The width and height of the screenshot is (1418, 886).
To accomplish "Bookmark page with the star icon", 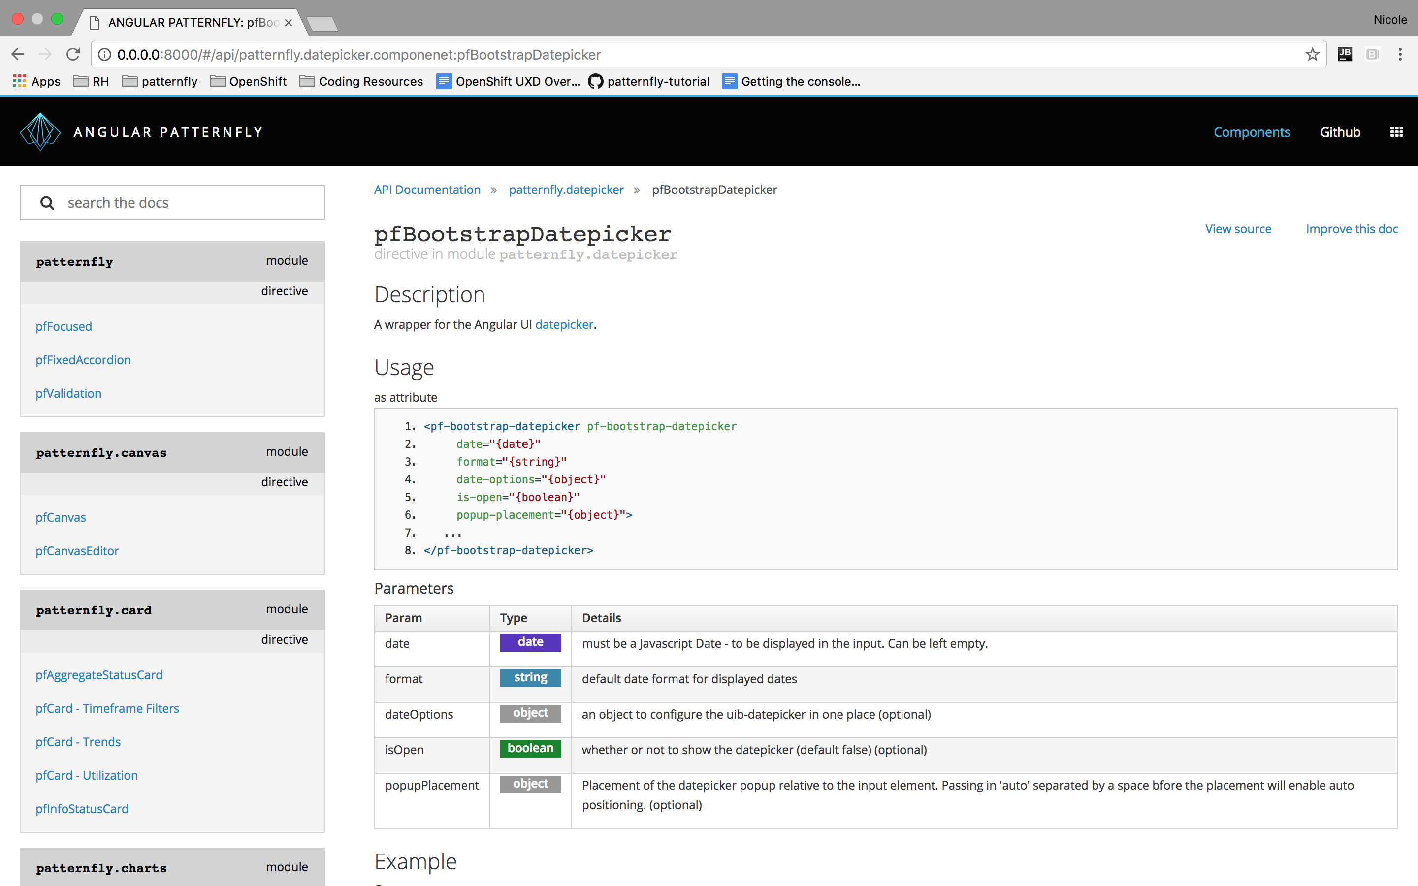I will coord(1312,55).
